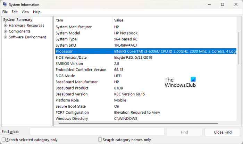Image resolution: width=243 pixels, height=144 pixels.
Task: Expand the Components tree node
Action: (6, 31)
